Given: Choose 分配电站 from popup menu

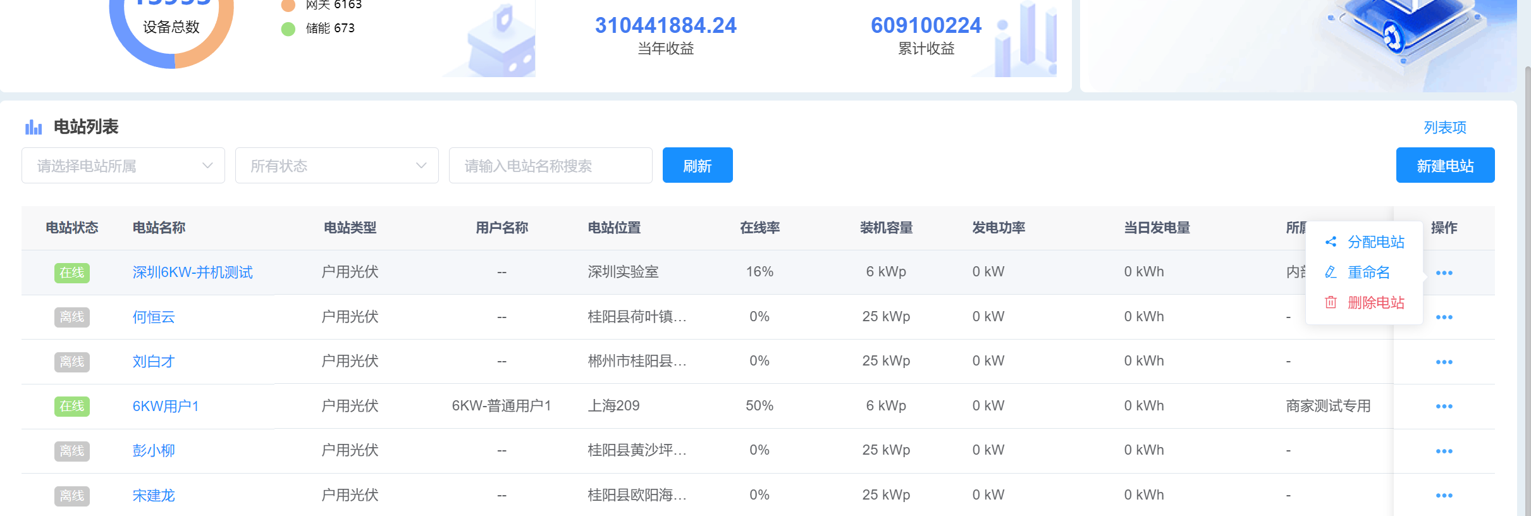Looking at the screenshot, I should (x=1365, y=242).
